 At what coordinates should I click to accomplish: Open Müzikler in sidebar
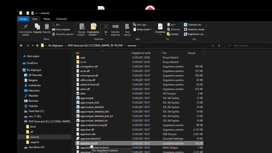pyautogui.click(x=31, y=96)
